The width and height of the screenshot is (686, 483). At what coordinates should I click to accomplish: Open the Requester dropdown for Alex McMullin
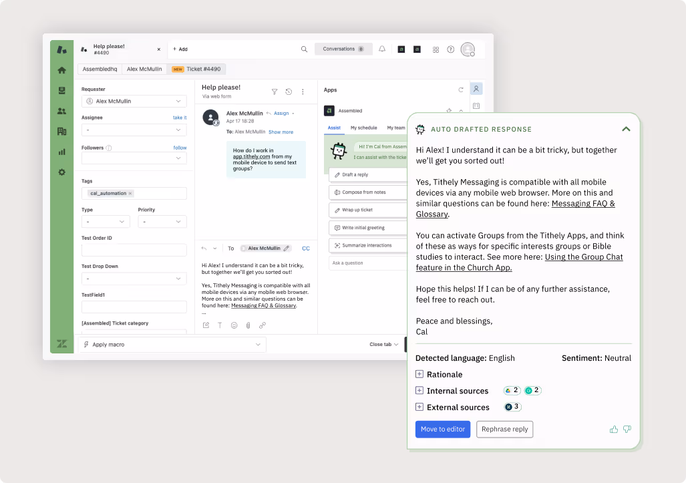pyautogui.click(x=134, y=101)
